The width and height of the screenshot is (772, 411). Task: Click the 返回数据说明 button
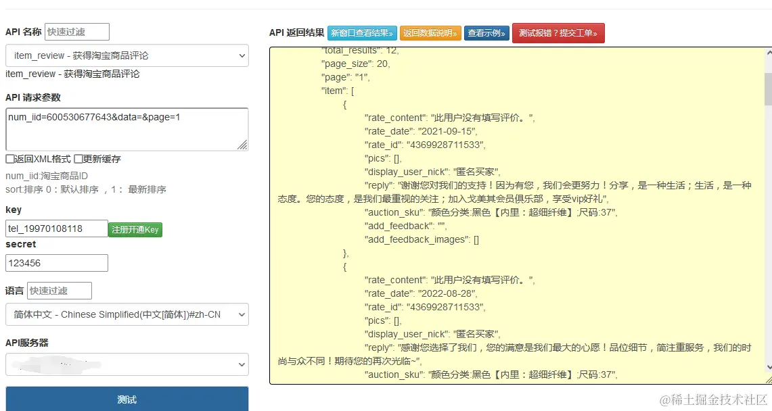coord(432,32)
